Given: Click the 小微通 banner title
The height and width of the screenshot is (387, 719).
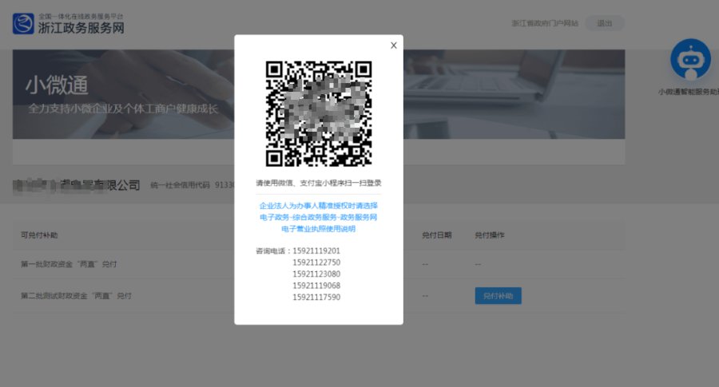Looking at the screenshot, I should [57, 85].
